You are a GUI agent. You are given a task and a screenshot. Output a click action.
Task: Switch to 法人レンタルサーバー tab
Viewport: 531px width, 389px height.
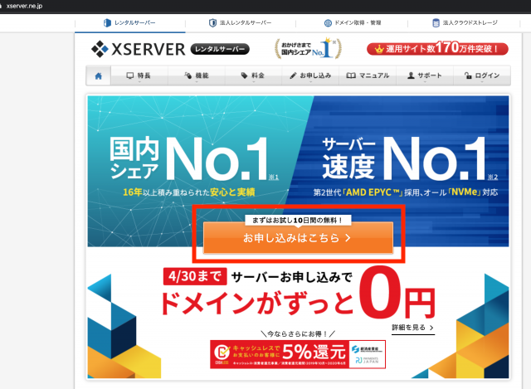pos(241,23)
